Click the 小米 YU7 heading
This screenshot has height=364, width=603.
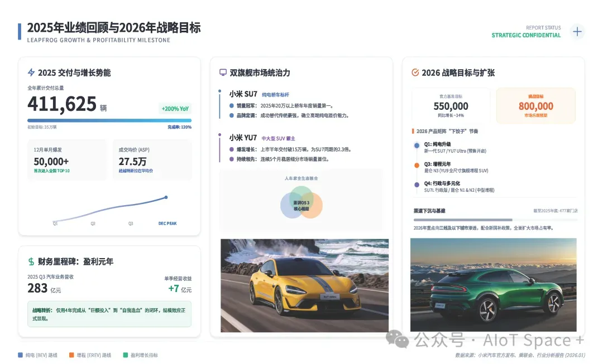[243, 138]
